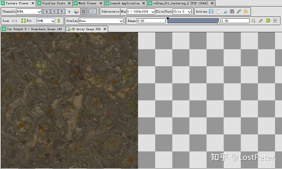The height and width of the screenshot is (169, 282).
Task: Select the 2D Array Image 254 texture tab
Action: (86, 29)
